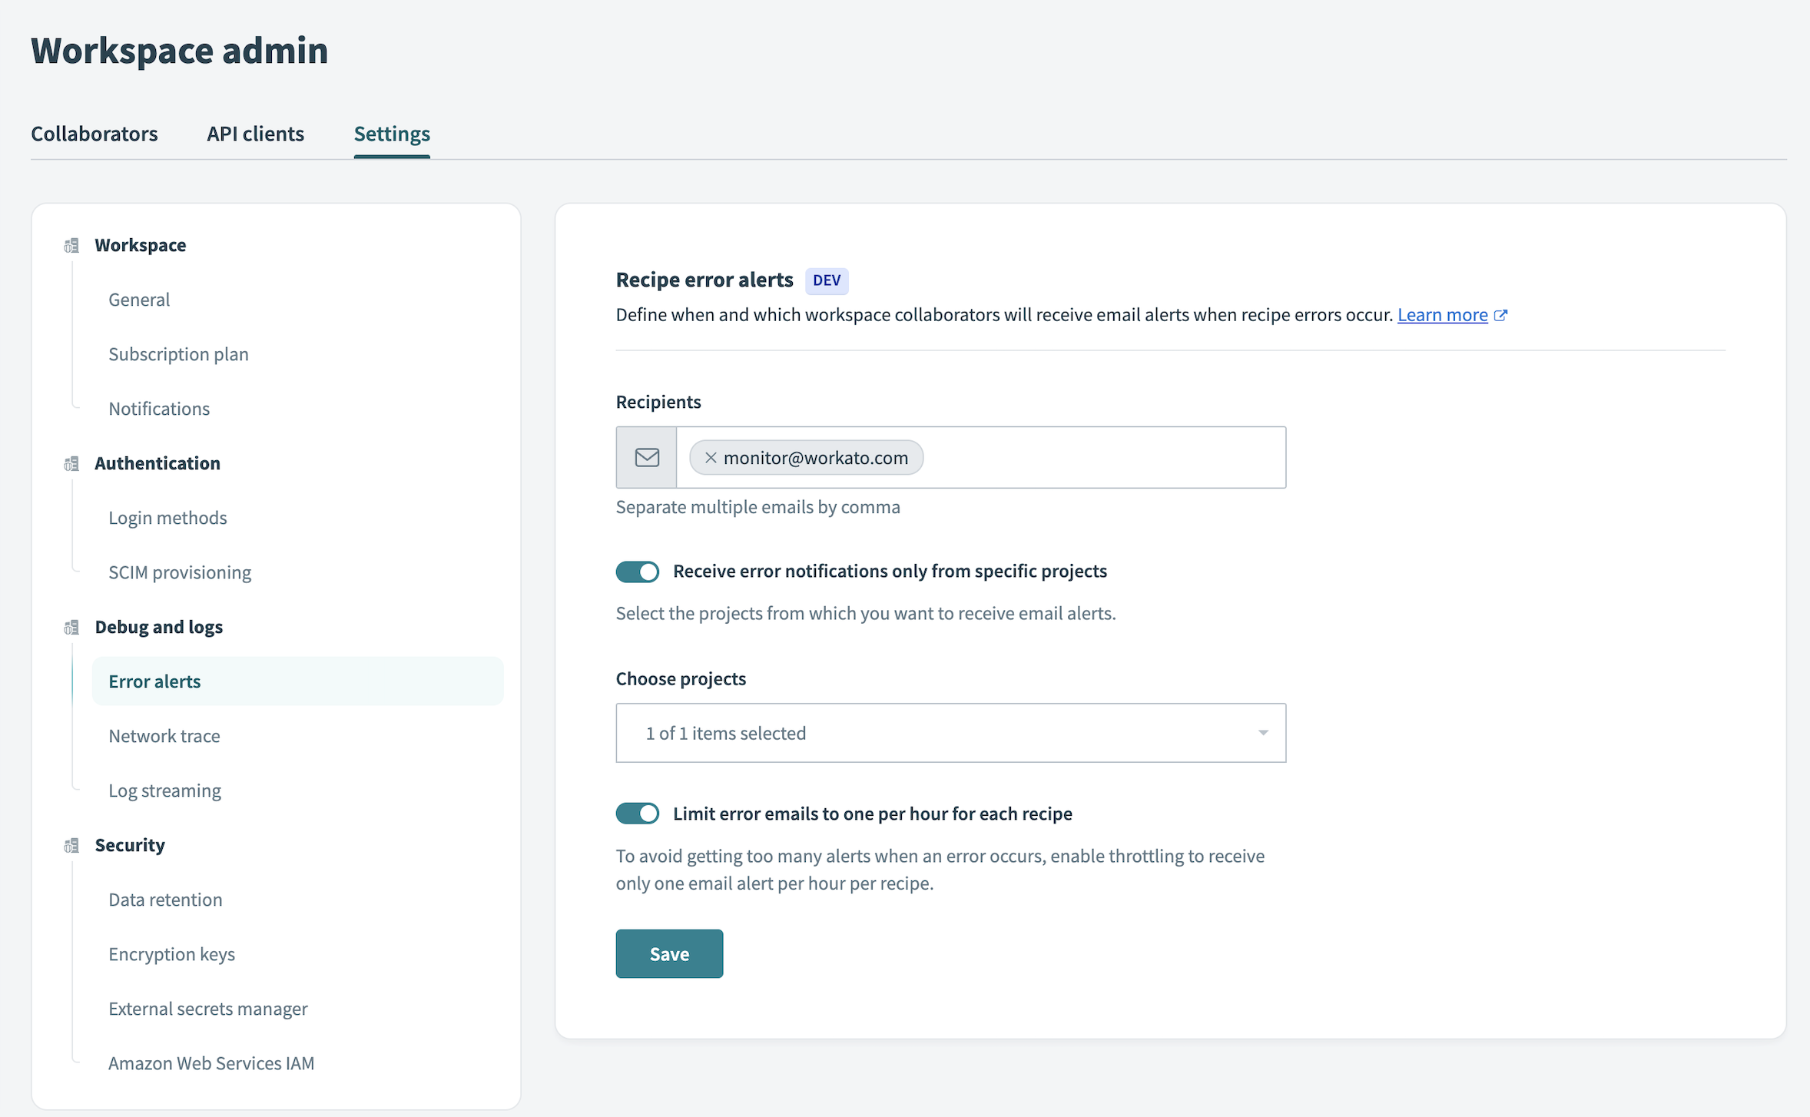Disable error notifications from specific projects
Image resolution: width=1810 pixels, height=1117 pixels.
[637, 572]
